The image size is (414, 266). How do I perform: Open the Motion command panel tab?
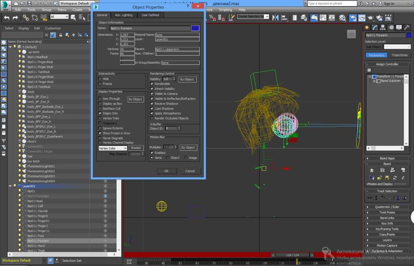[390, 27]
